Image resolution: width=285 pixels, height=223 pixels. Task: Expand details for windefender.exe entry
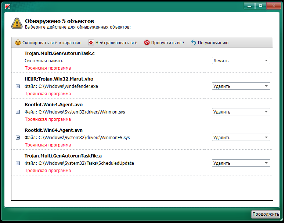tap(18, 86)
